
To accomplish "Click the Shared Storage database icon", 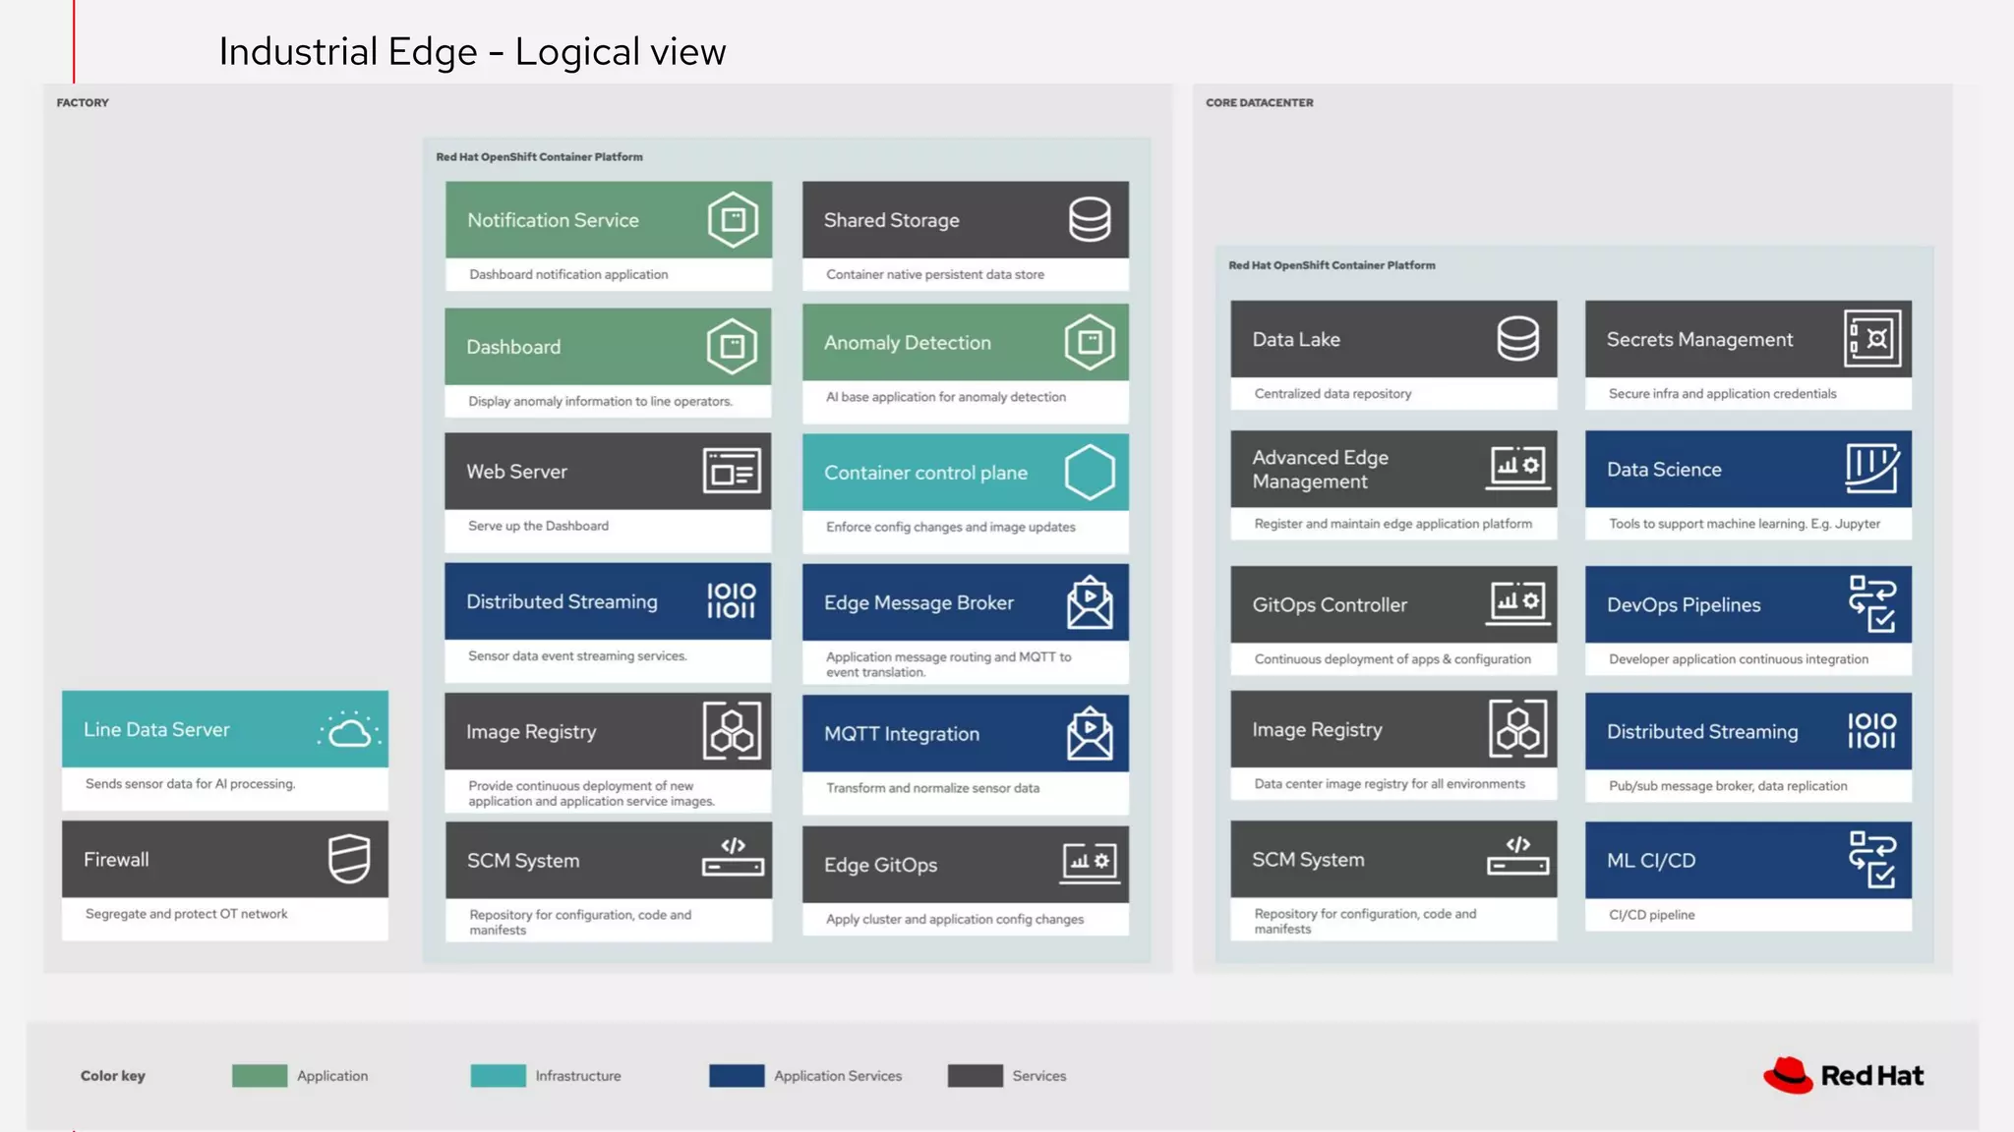I will click(x=1090, y=219).
